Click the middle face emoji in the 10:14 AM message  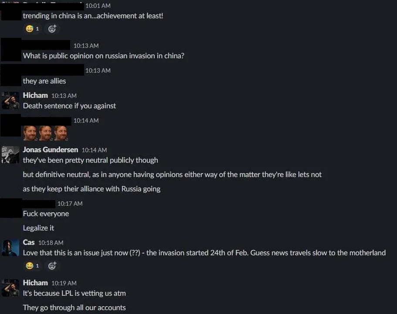click(x=46, y=133)
